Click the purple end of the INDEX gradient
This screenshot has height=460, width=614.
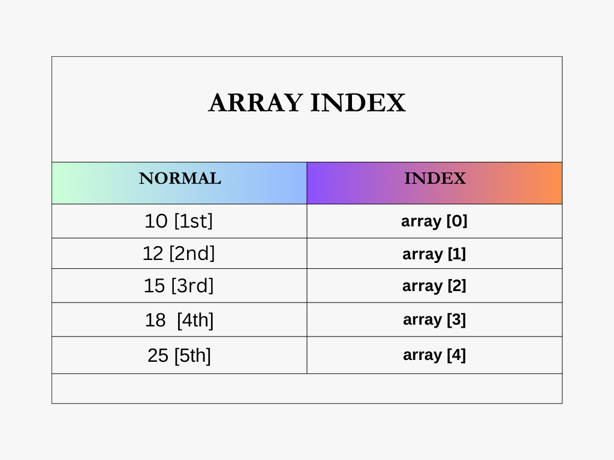pyautogui.click(x=318, y=183)
